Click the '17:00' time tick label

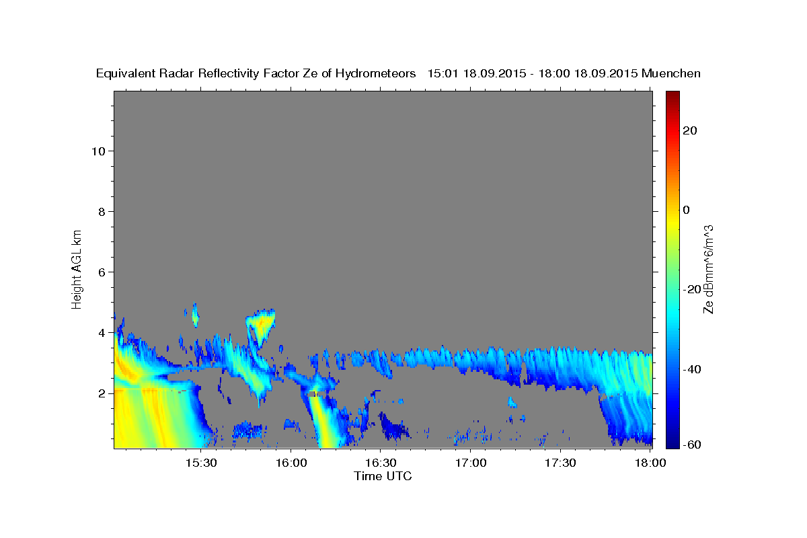click(471, 463)
